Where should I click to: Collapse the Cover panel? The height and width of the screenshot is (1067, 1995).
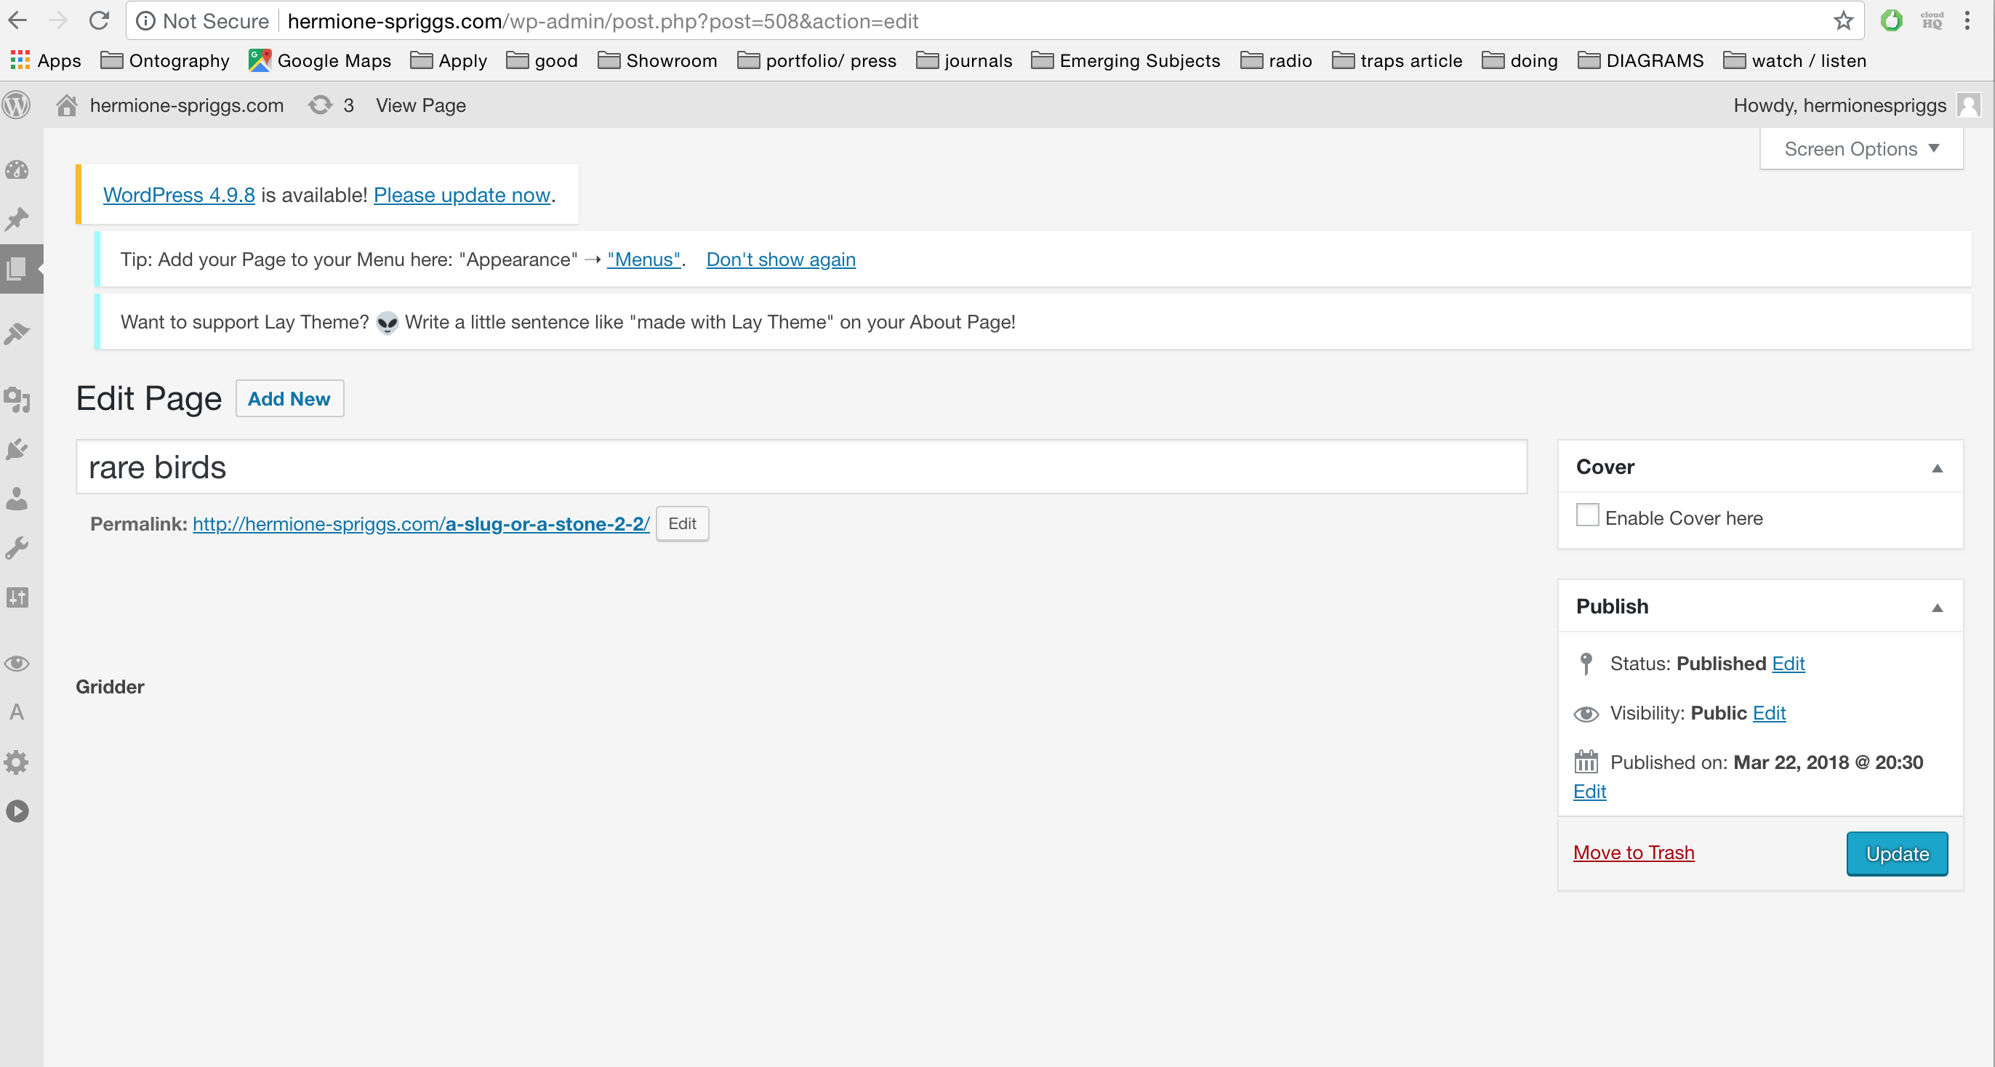click(x=1937, y=467)
